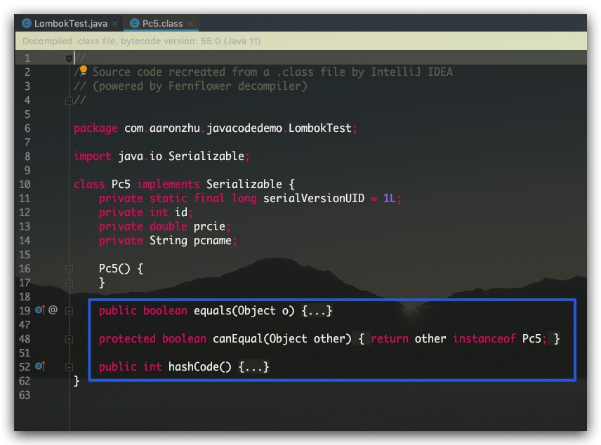Click line number 10 in the gutter
This screenshot has height=445, width=601.
pyautogui.click(x=25, y=185)
